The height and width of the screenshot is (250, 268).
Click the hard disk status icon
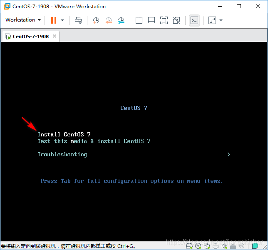(x=189, y=246)
